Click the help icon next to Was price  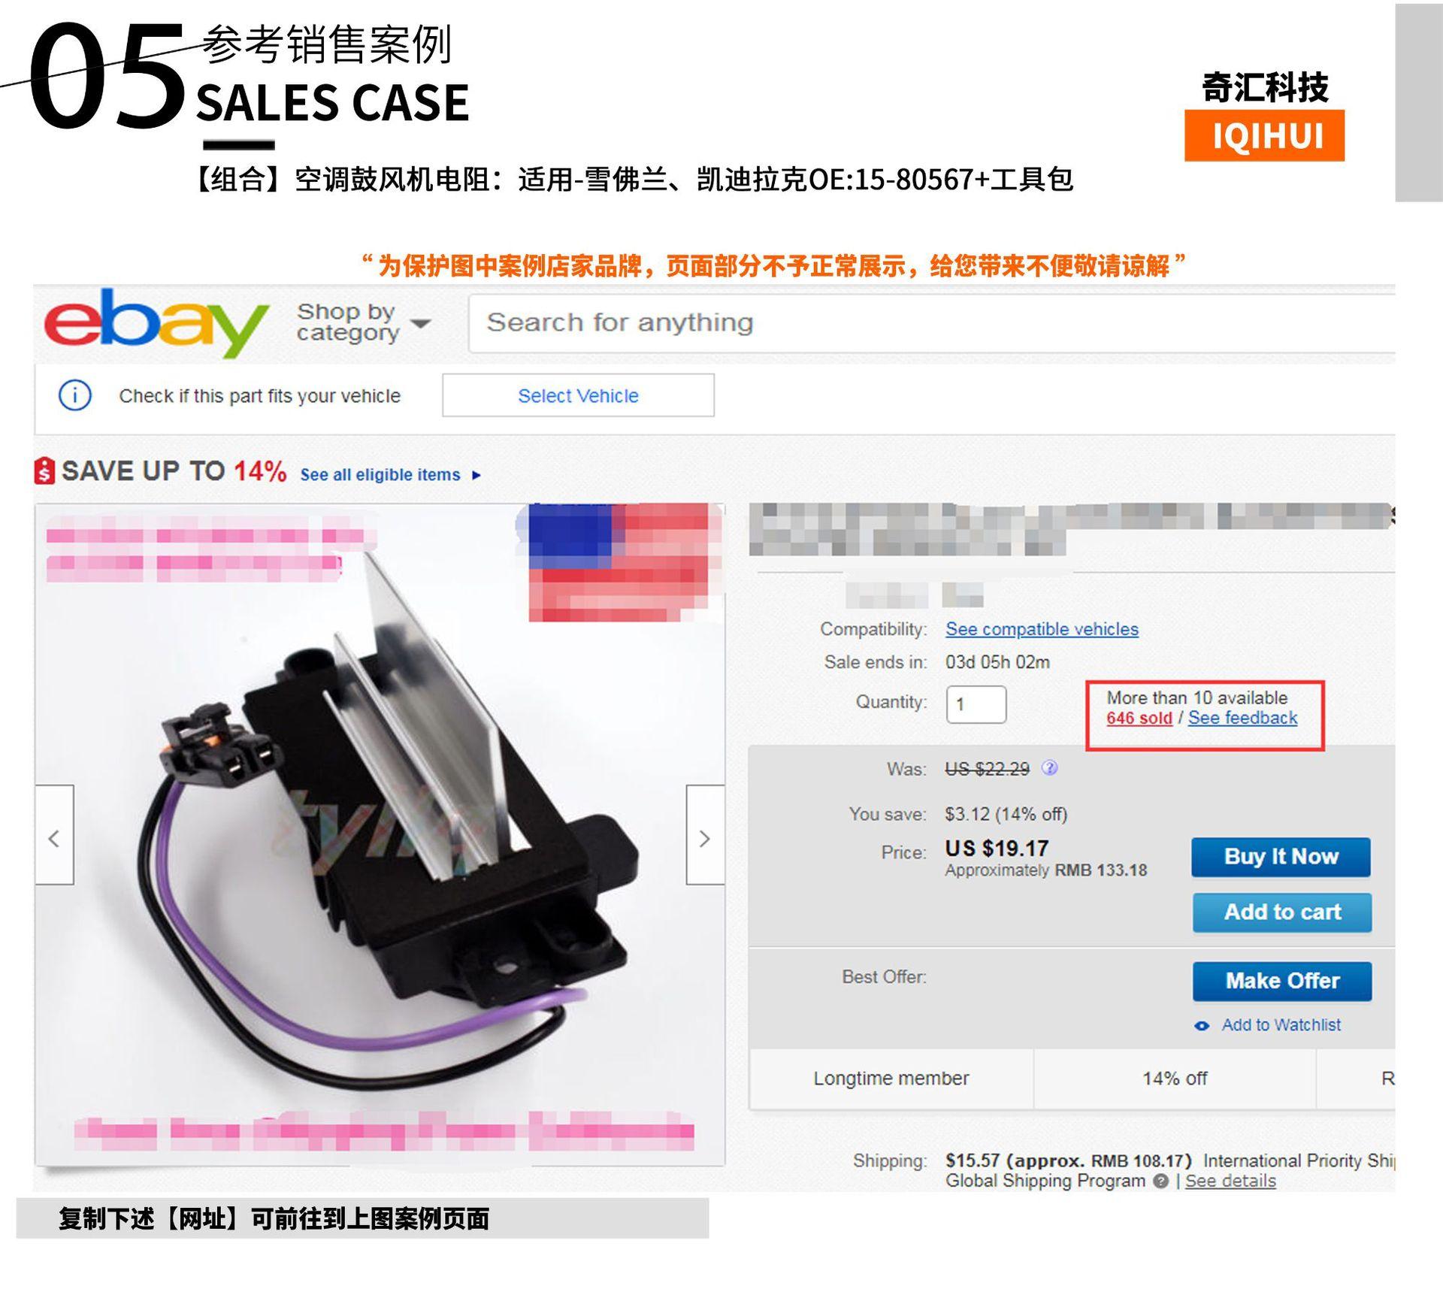point(1050,768)
